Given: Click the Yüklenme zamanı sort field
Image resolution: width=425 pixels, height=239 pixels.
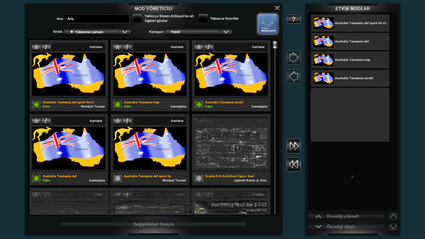Looking at the screenshot, I should click(x=91, y=32).
